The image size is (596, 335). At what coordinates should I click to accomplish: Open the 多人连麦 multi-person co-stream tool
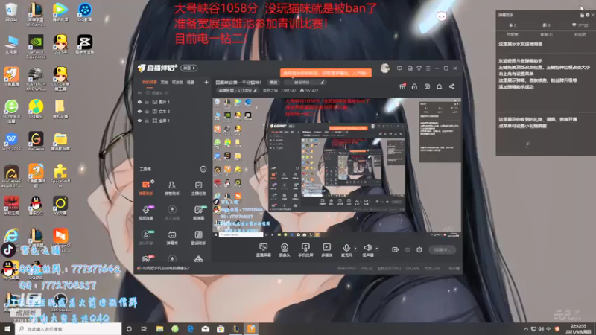[x=172, y=213]
